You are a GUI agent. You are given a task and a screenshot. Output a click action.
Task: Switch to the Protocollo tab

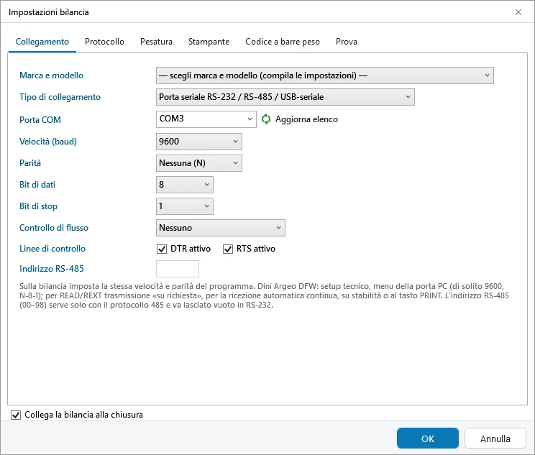tap(104, 42)
